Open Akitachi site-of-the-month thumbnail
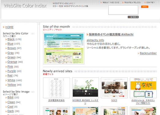The height and width of the screenshot is (115, 160). coord(64,48)
